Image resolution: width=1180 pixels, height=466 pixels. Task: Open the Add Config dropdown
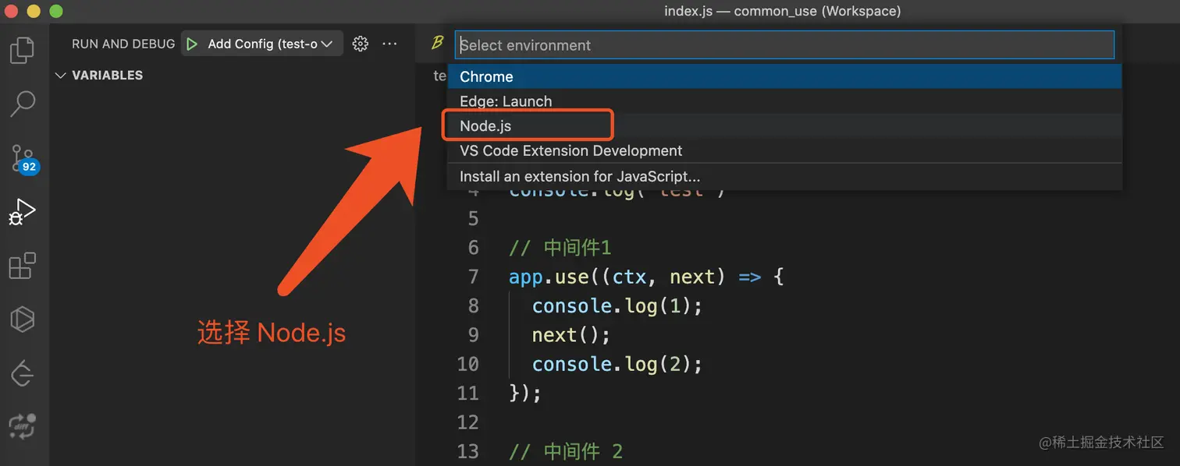point(261,44)
